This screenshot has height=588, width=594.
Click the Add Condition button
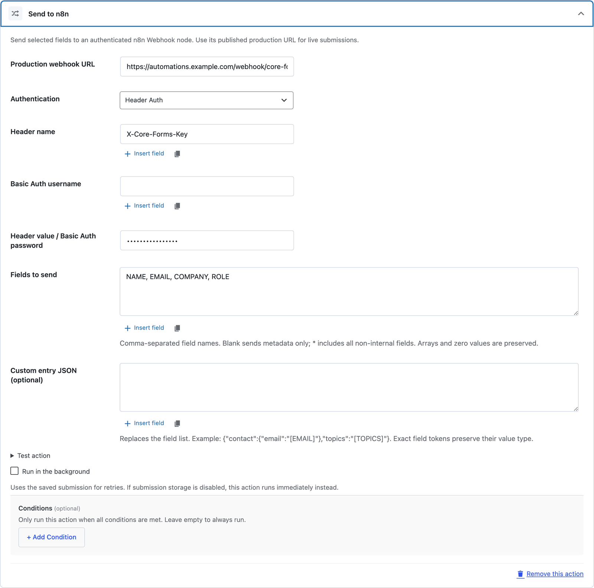tap(52, 537)
